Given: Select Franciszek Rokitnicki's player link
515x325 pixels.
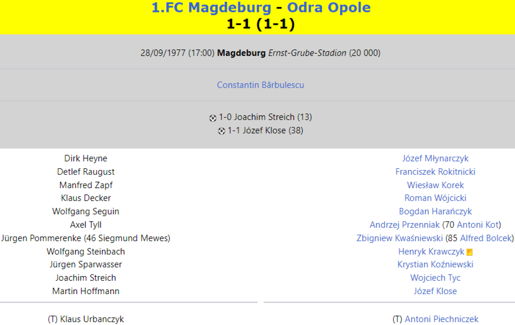Looking at the screenshot, I should point(435,172).
